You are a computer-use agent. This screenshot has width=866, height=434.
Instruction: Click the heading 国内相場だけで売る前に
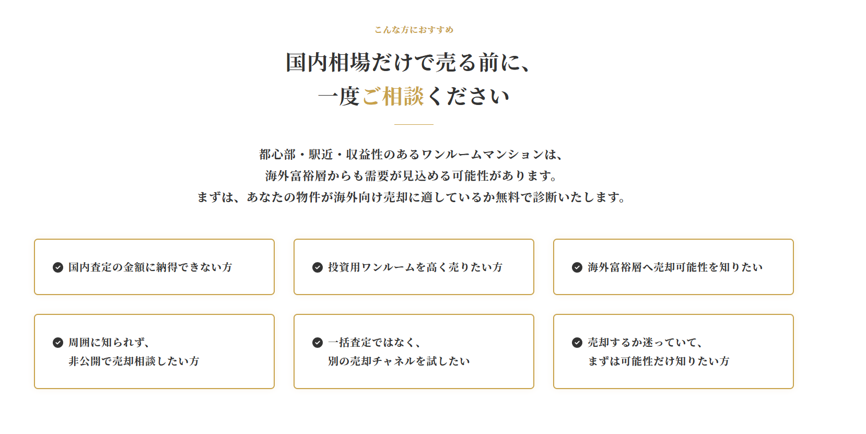tap(408, 63)
